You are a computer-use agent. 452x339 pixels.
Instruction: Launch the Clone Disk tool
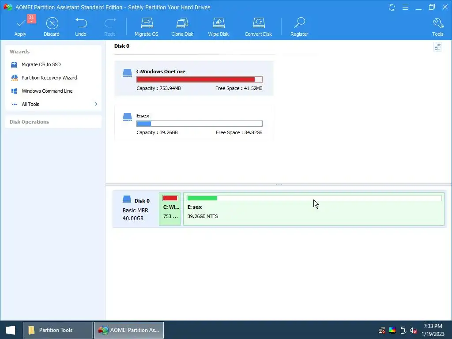[182, 26]
